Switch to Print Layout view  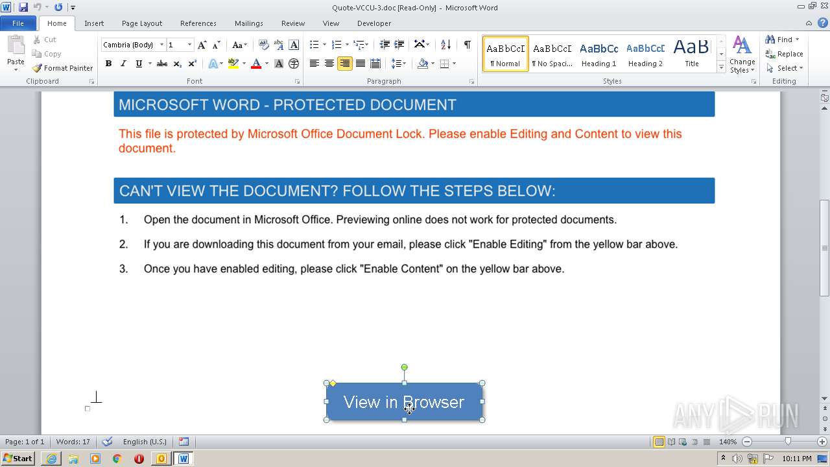click(659, 442)
